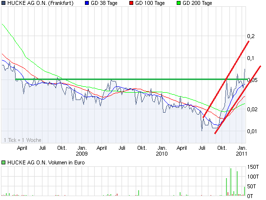Screen dimensions: 266x200
Task: Click the '2010' year label
Action: pos(162,154)
